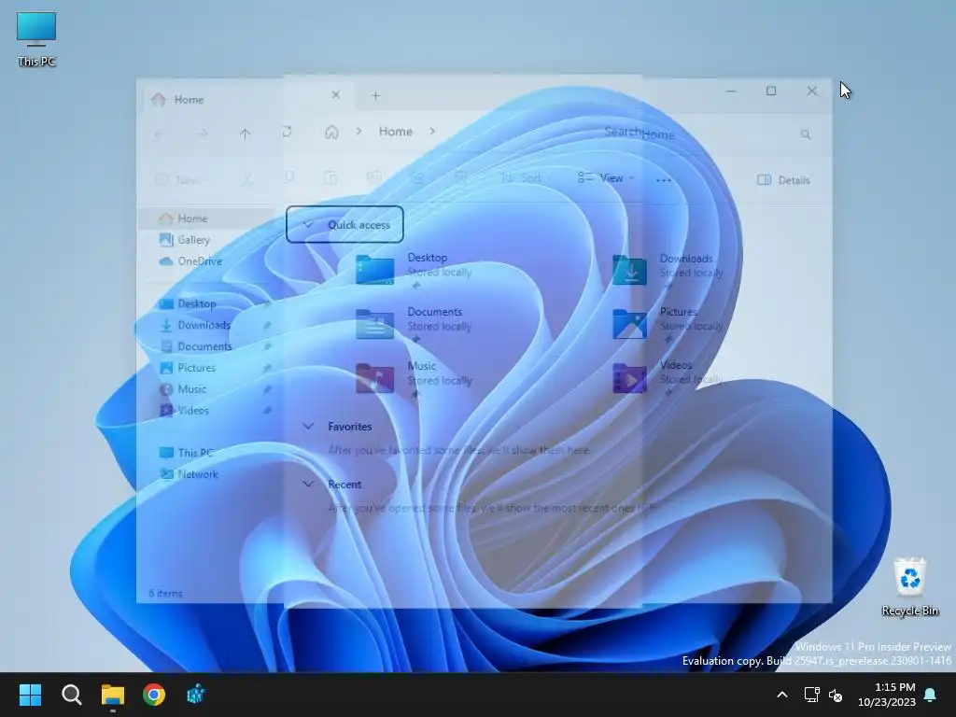This screenshot has height=717, width=956.
Task: Open File Explorer from the taskbar
Action: click(113, 694)
